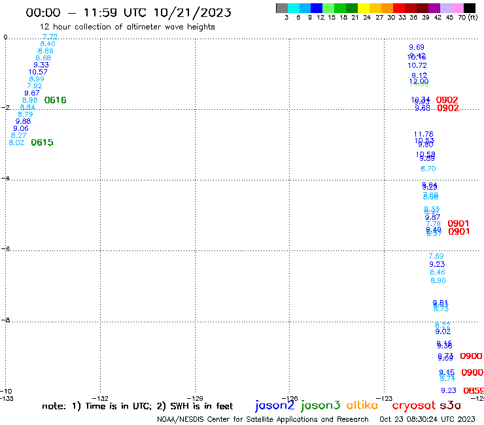Click the wave height value 9.12
This screenshot has height=425, width=484.
pos(419,75)
